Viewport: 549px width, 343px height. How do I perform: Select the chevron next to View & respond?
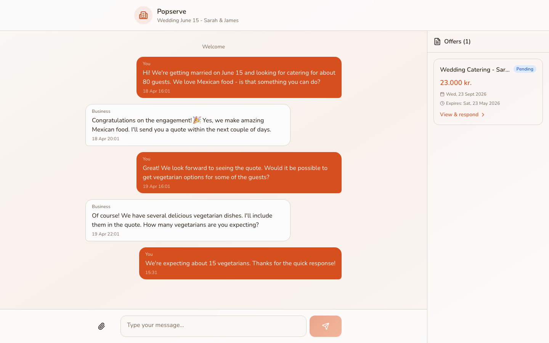point(483,114)
